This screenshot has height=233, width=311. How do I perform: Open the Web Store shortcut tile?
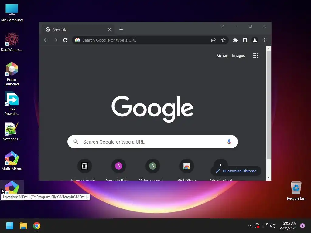pyautogui.click(x=187, y=166)
